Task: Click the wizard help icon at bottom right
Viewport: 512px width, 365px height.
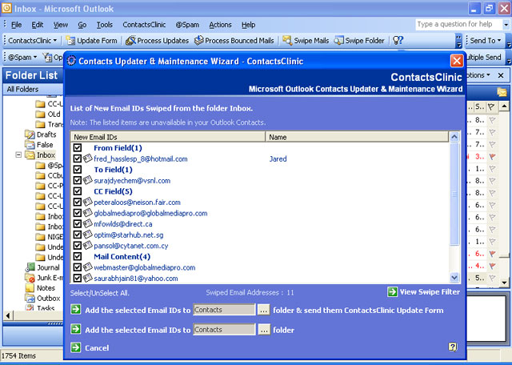Action: click(453, 347)
